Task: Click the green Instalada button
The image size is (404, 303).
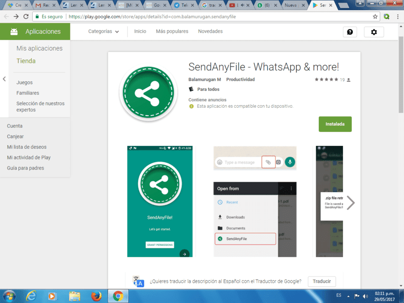Action: (335, 124)
